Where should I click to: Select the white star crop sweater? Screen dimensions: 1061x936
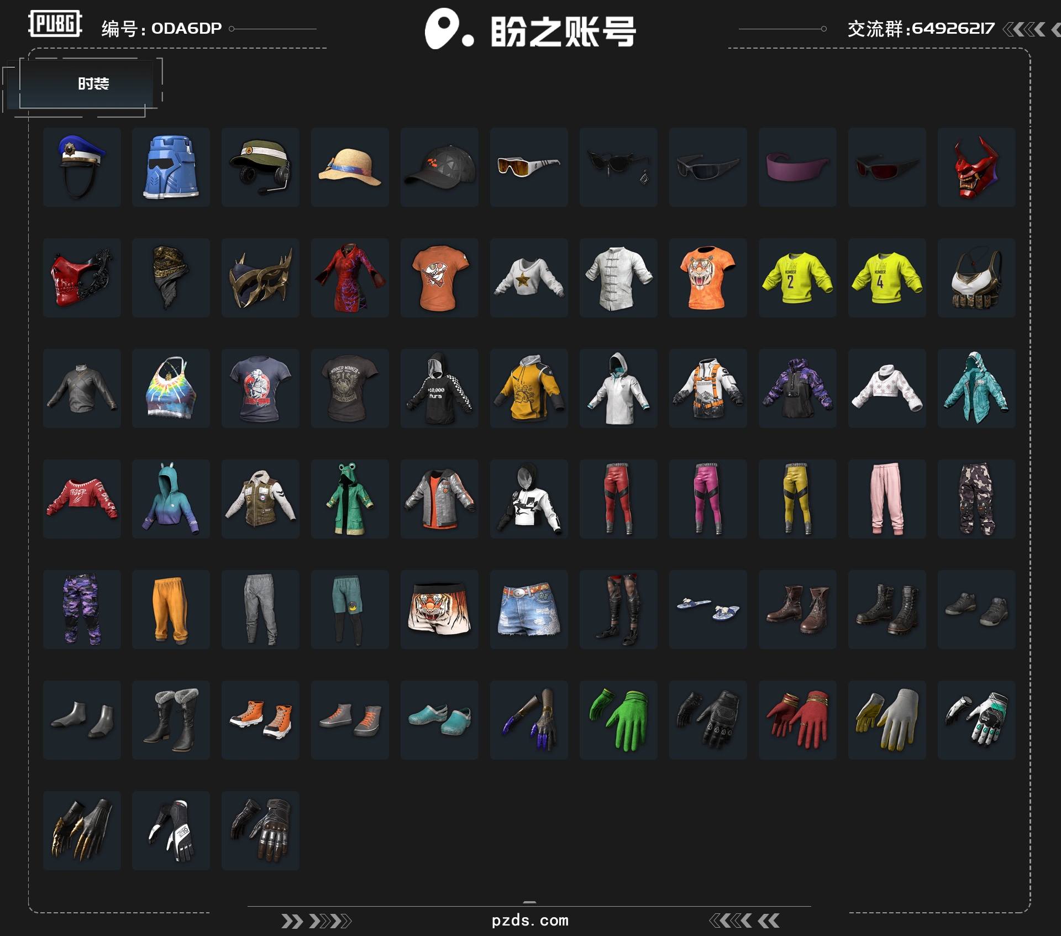(x=529, y=278)
